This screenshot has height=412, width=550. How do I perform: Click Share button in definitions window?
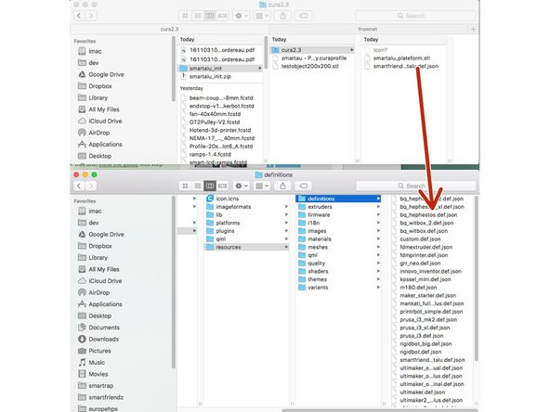282,186
